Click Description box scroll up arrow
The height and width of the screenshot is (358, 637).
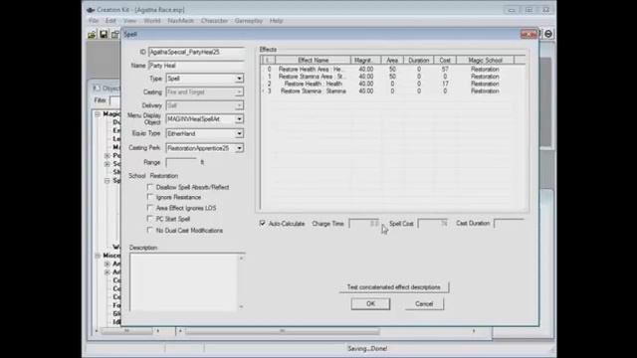[241, 258]
